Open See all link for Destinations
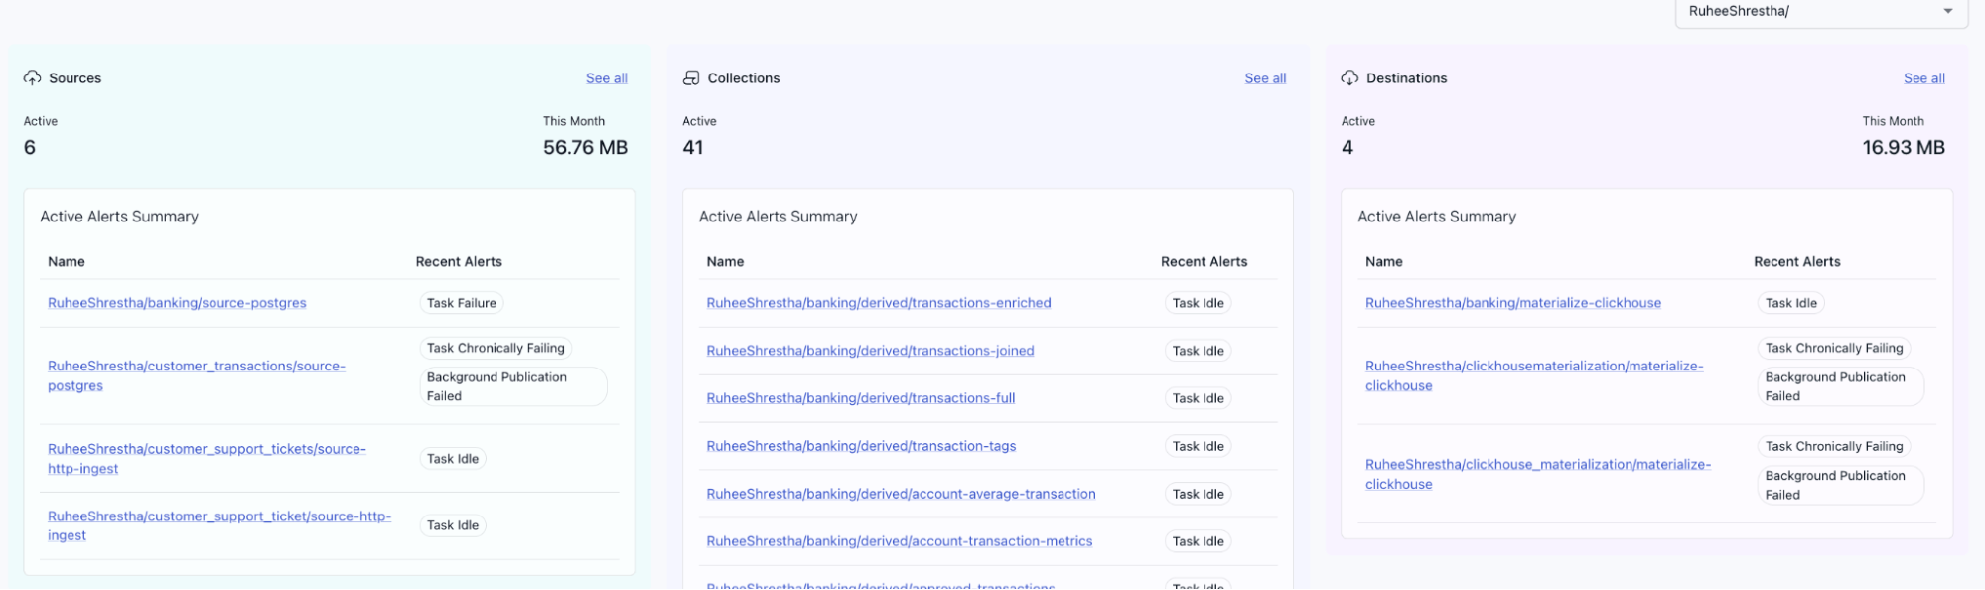This screenshot has height=590, width=1985. tap(1923, 78)
